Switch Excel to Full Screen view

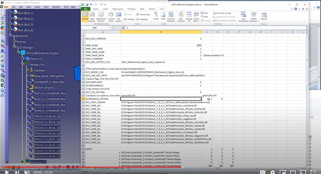[x=118, y=17]
